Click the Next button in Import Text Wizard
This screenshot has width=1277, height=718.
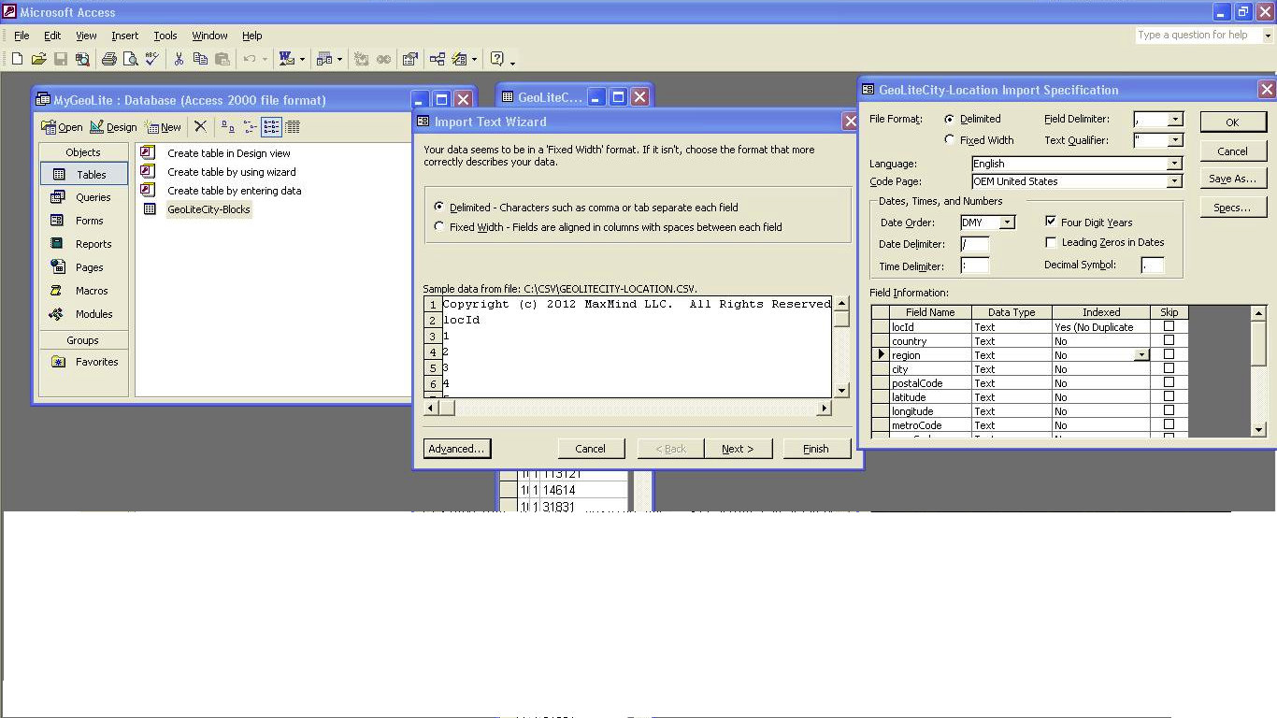737,449
